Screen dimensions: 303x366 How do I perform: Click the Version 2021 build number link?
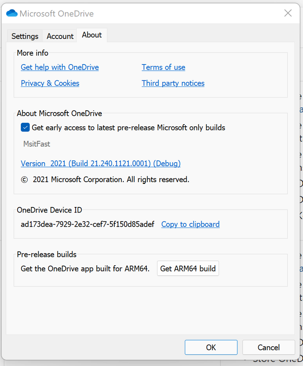(101, 163)
